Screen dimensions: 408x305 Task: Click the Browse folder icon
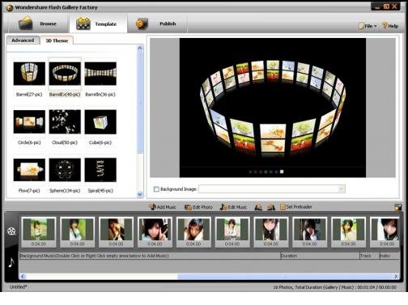tap(26, 23)
